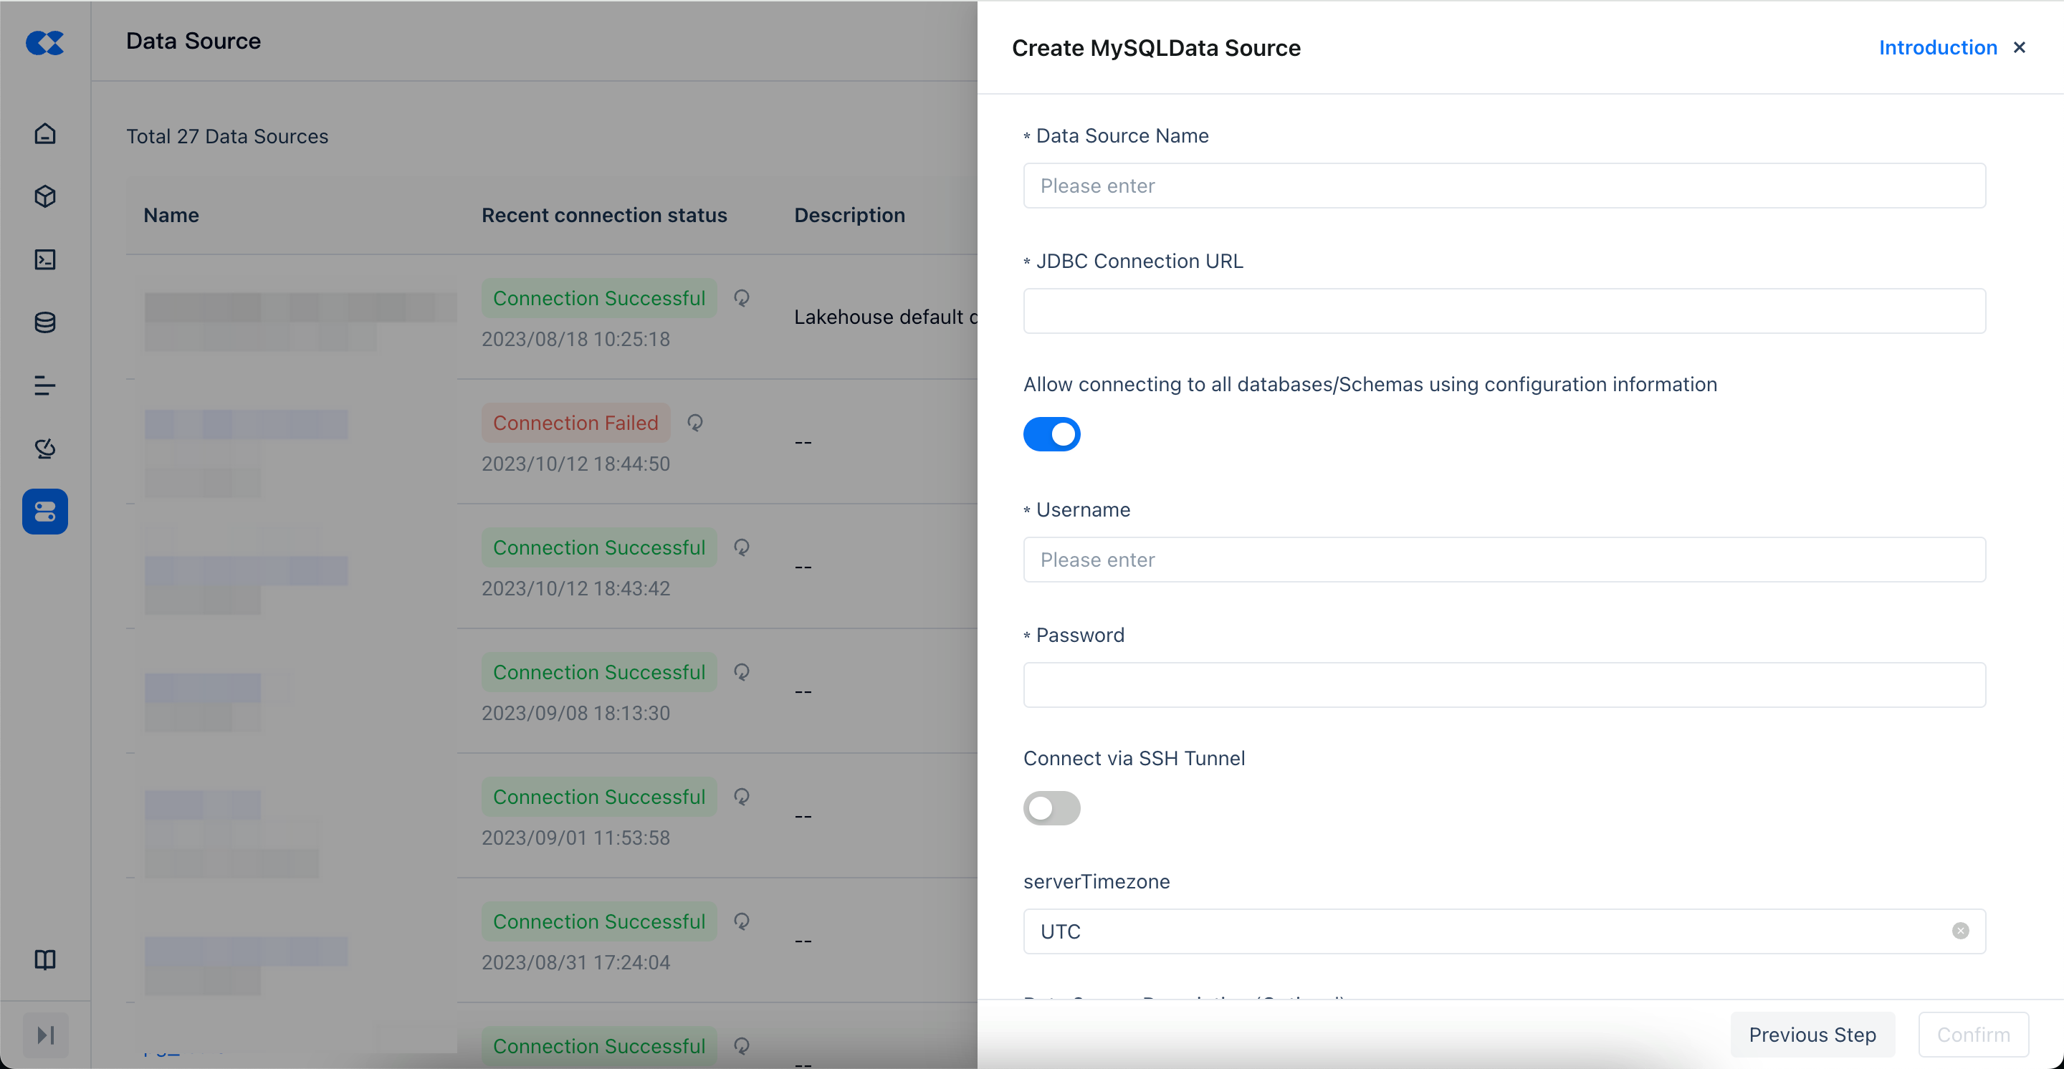The height and width of the screenshot is (1069, 2064).
Task: Close the Create MySQL Data Source panel
Action: 2019,48
